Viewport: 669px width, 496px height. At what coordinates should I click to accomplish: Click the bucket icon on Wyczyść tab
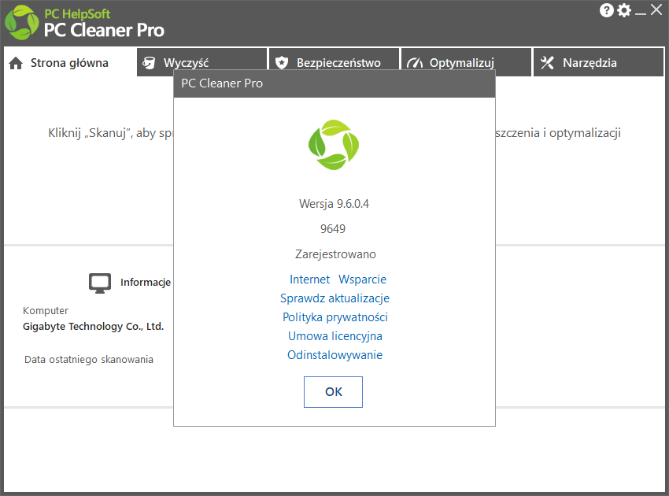pos(149,63)
